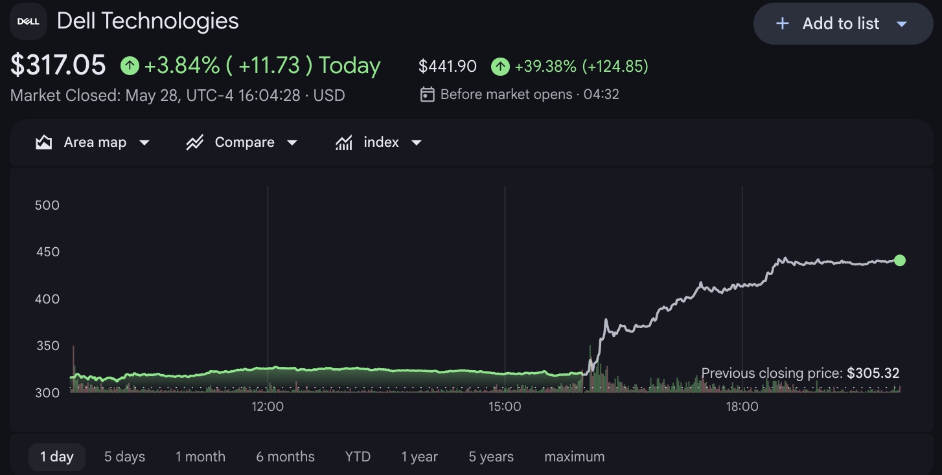The image size is (942, 475).
Task: Click the $441.90 pre-market price
Action: point(448,67)
